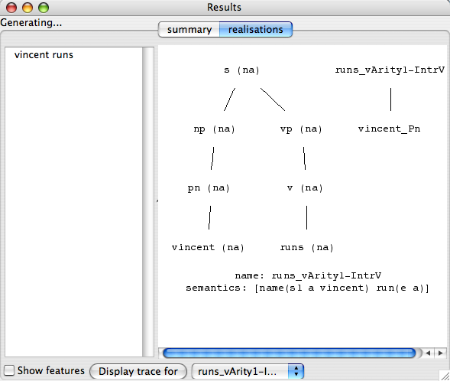Viewport: 450px width, 381px height.
Task: Click the scroll right arrow icon
Action: coord(440,353)
